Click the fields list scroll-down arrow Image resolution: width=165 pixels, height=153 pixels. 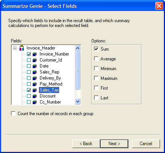point(78,101)
